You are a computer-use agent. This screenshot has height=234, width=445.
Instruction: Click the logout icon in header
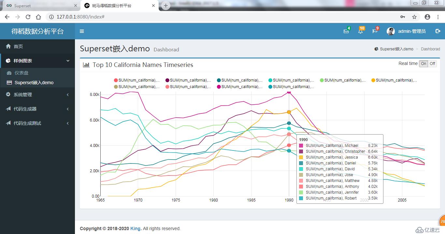438,31
